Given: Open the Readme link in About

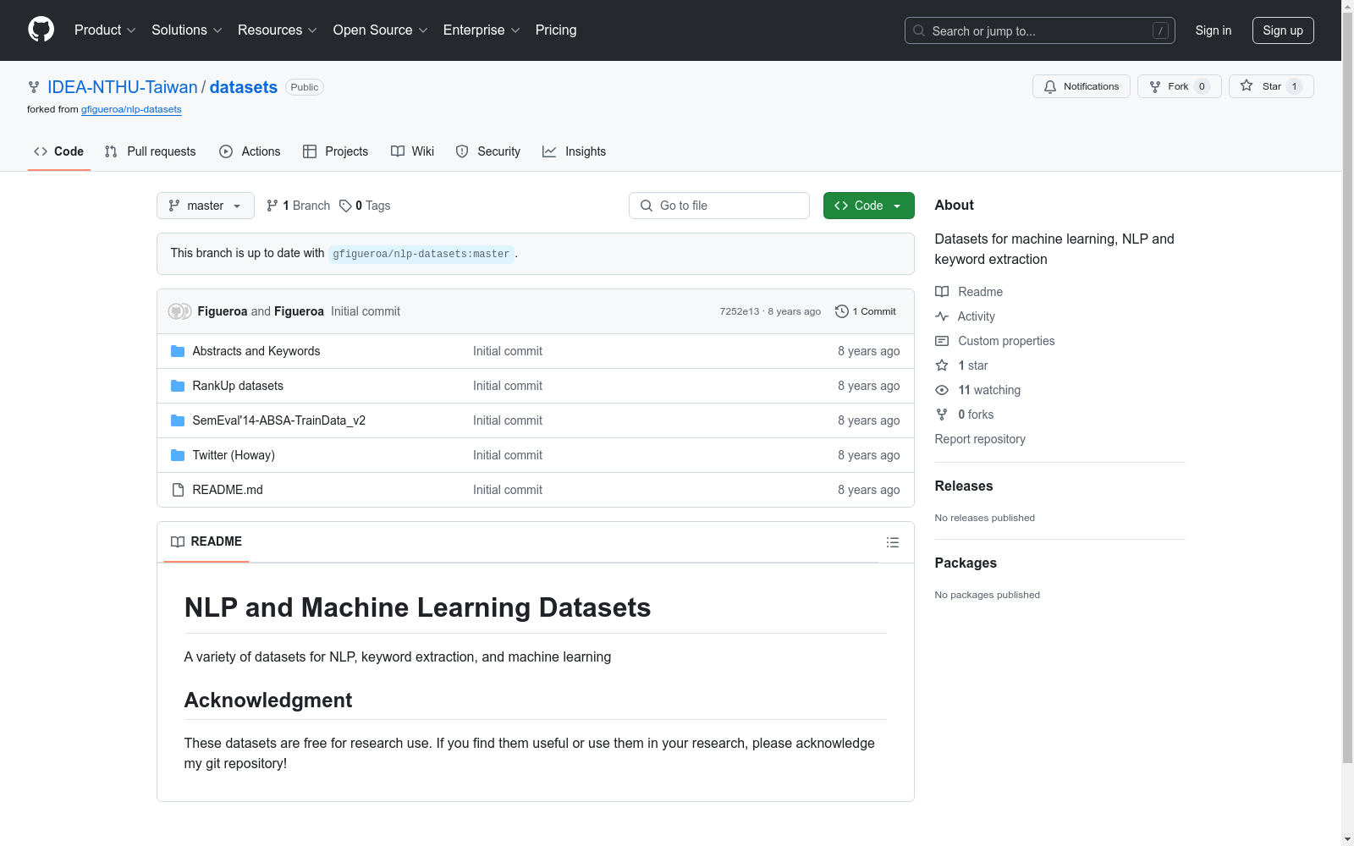Looking at the screenshot, I should coord(969,292).
